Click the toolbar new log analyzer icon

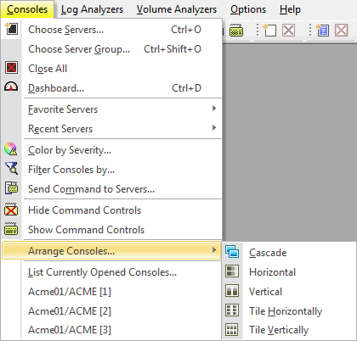[x=269, y=31]
